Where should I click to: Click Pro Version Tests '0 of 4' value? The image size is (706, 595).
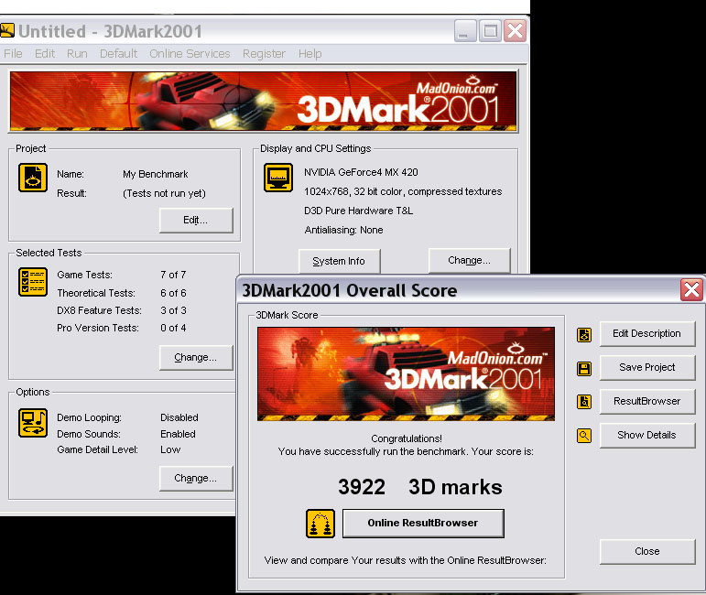tap(173, 328)
